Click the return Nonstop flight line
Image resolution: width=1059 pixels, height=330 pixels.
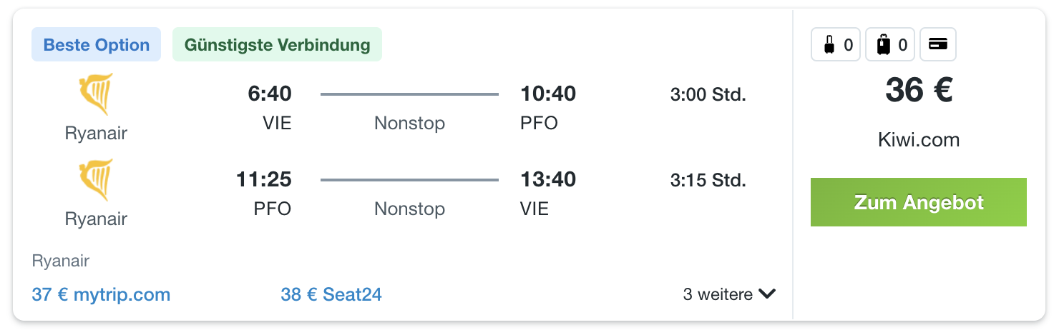coord(409,180)
